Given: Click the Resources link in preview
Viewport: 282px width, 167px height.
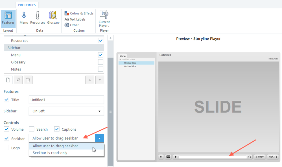Looking at the screenshot, I should (x=273, y=59).
